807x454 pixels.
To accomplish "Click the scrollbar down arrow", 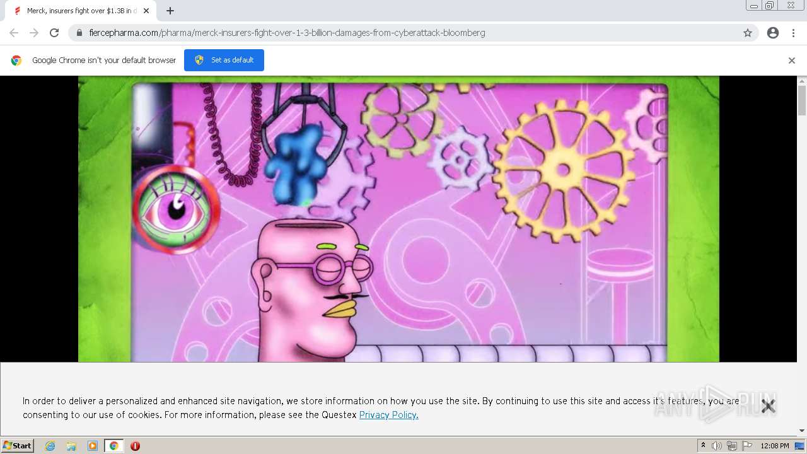I will [x=802, y=431].
